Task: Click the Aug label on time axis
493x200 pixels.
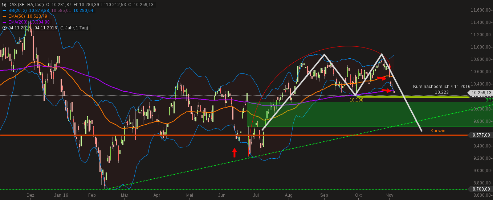Action: tap(289, 195)
